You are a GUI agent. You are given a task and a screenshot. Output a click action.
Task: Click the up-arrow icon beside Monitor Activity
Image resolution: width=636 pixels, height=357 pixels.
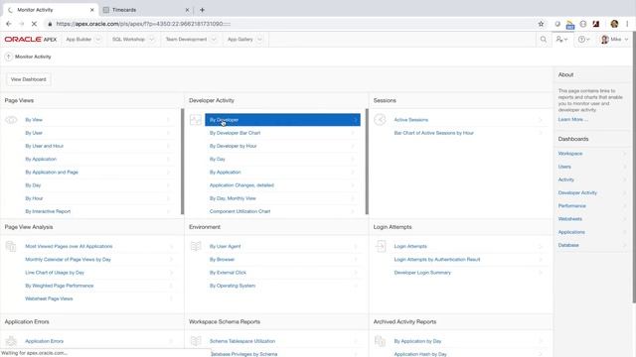pos(9,57)
